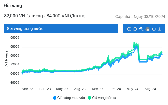Image resolution: width=168 pixels, height=105 pixels.
Task: Reset the chart zoom with refresh icon
Action: pos(154,29)
